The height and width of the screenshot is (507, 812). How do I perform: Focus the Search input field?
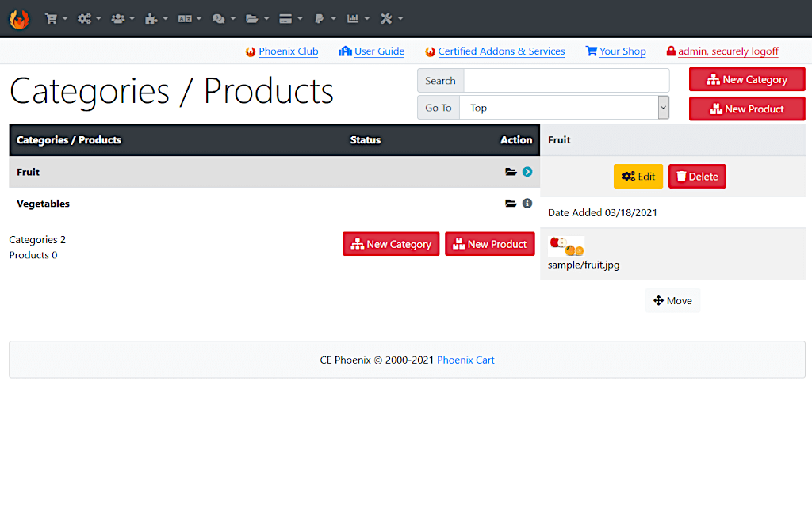pos(565,81)
